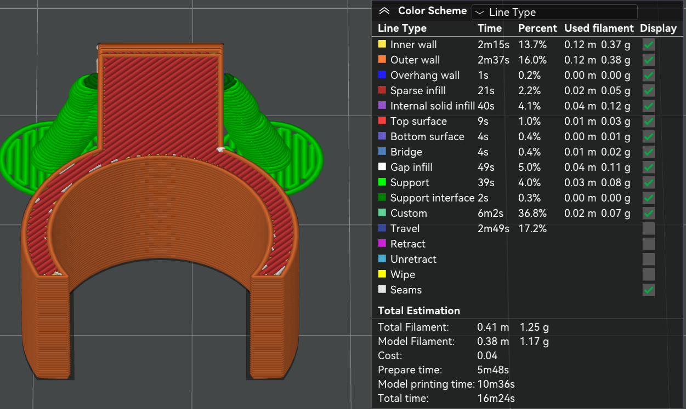This screenshot has height=409, width=686.
Task: Click the blue Overhang wall color swatch
Action: [382, 75]
